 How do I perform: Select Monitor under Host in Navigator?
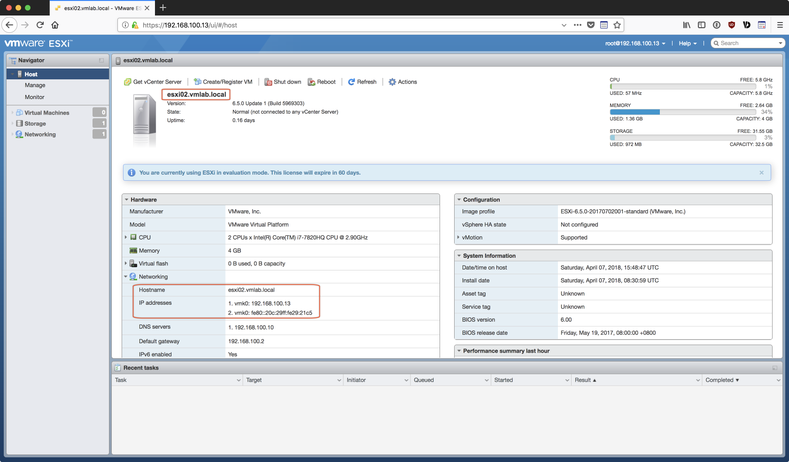click(35, 97)
